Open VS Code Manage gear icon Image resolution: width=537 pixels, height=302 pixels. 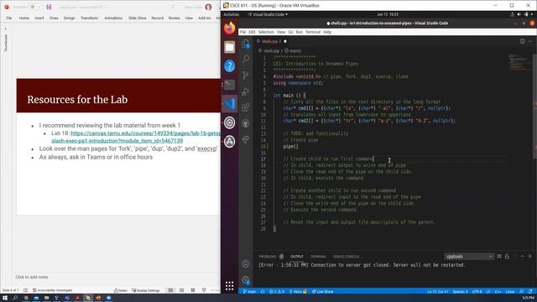point(246,279)
